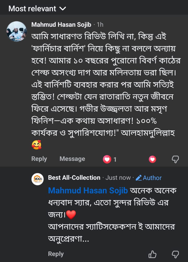Reply to Mahmud Hasan Sojib's comment

(39, 159)
